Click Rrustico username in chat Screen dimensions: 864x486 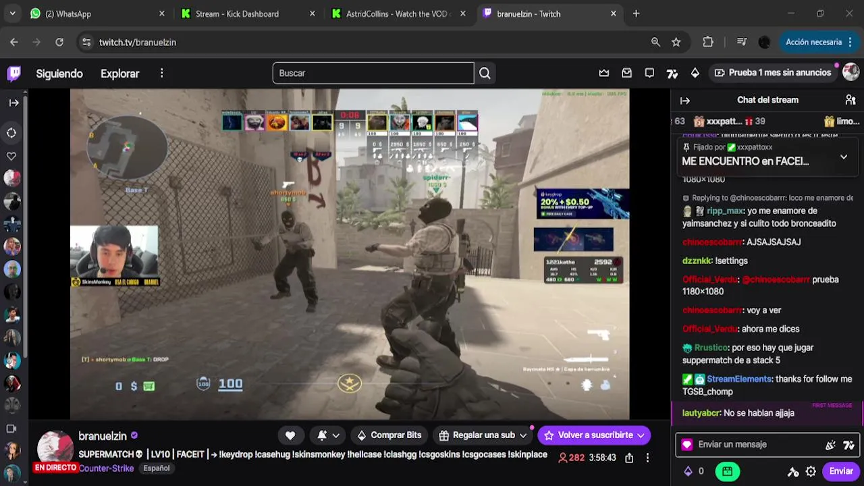click(x=712, y=348)
